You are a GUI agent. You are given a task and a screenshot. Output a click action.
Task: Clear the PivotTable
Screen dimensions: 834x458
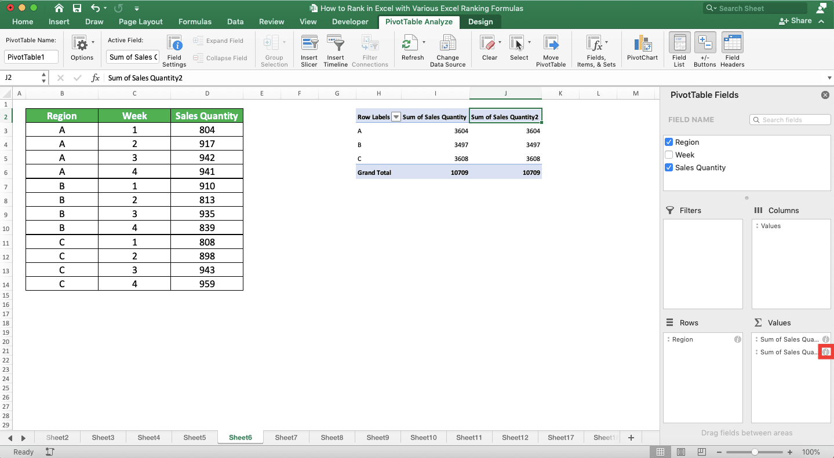click(490, 47)
